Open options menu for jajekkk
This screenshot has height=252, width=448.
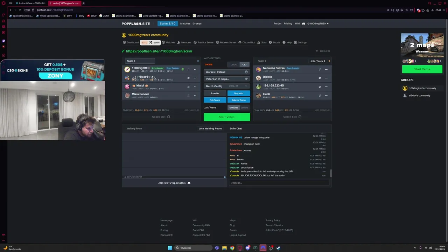tap(326, 78)
